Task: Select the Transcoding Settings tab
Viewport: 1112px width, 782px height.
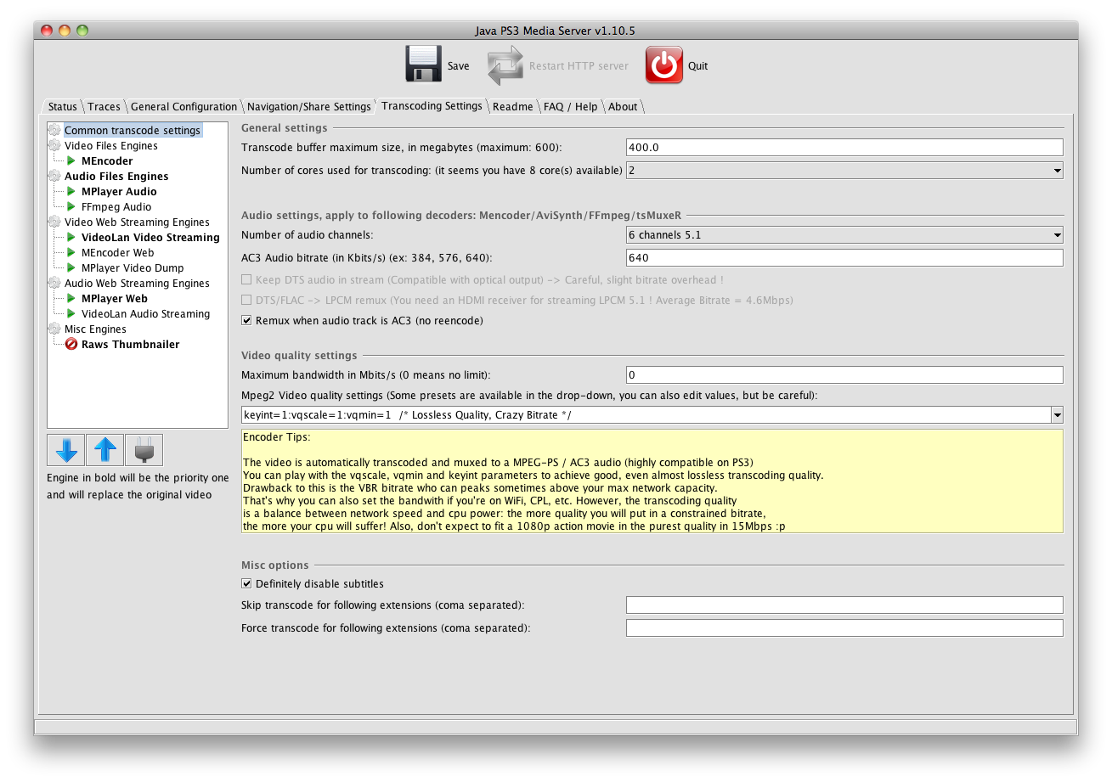Action: click(432, 106)
